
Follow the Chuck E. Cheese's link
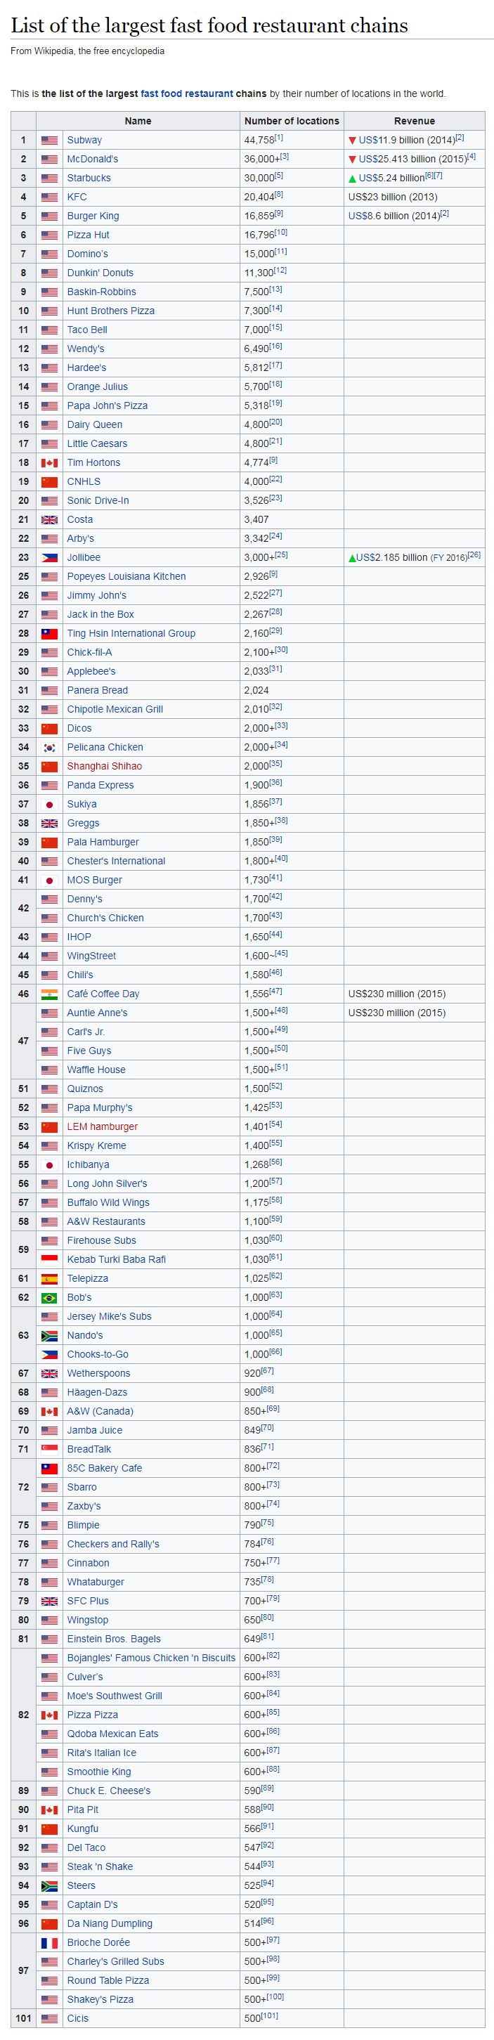point(108,1791)
